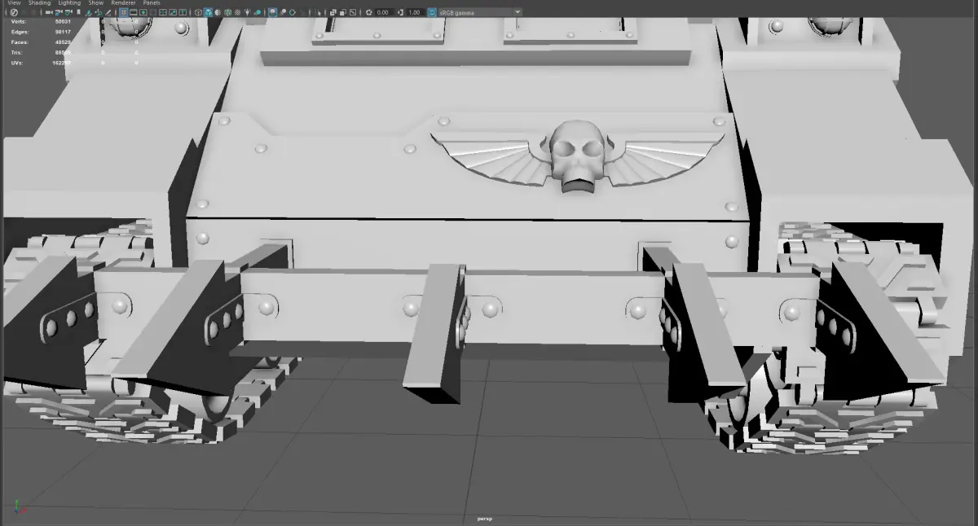Click the circle-slash icon starting the panel toolbar
This screenshot has height=526, width=978.
tap(14, 12)
